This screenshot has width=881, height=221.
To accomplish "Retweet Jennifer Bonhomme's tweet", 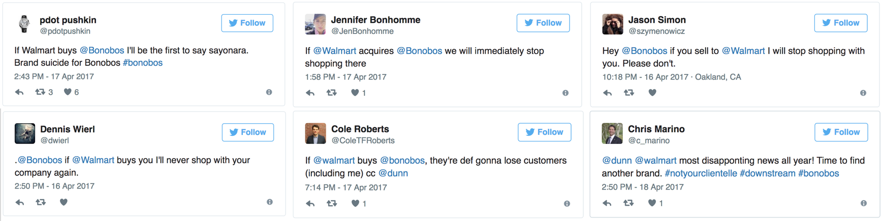I will click(332, 93).
